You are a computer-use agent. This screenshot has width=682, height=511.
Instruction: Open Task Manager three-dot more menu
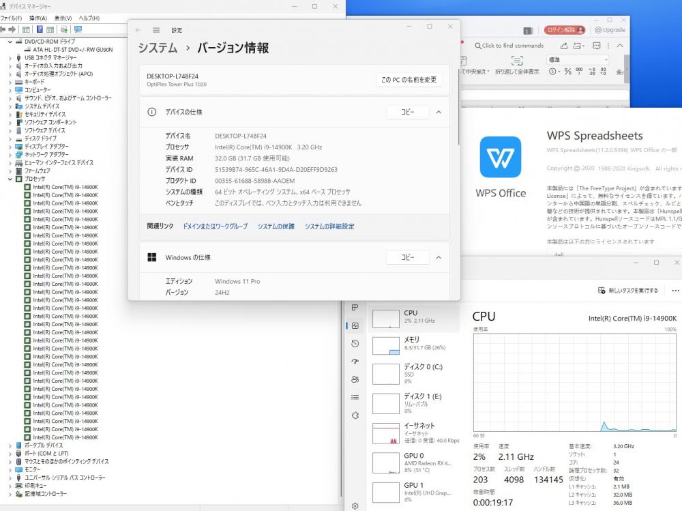click(675, 291)
